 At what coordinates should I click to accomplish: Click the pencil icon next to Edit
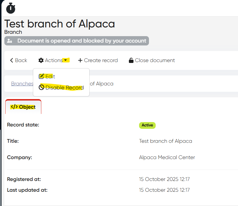pos(41,76)
